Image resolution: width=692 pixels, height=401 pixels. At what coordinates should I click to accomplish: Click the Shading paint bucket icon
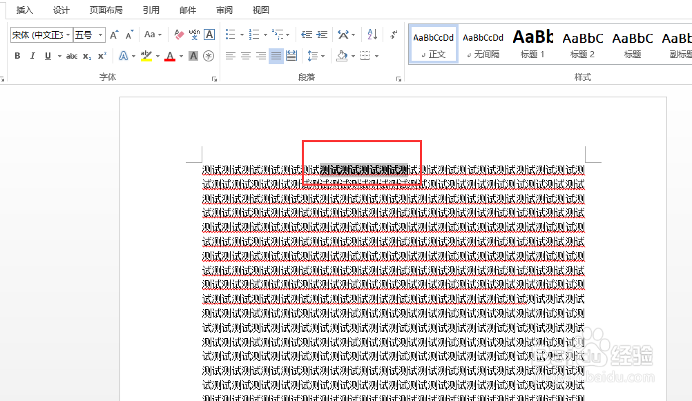pyautogui.click(x=342, y=56)
